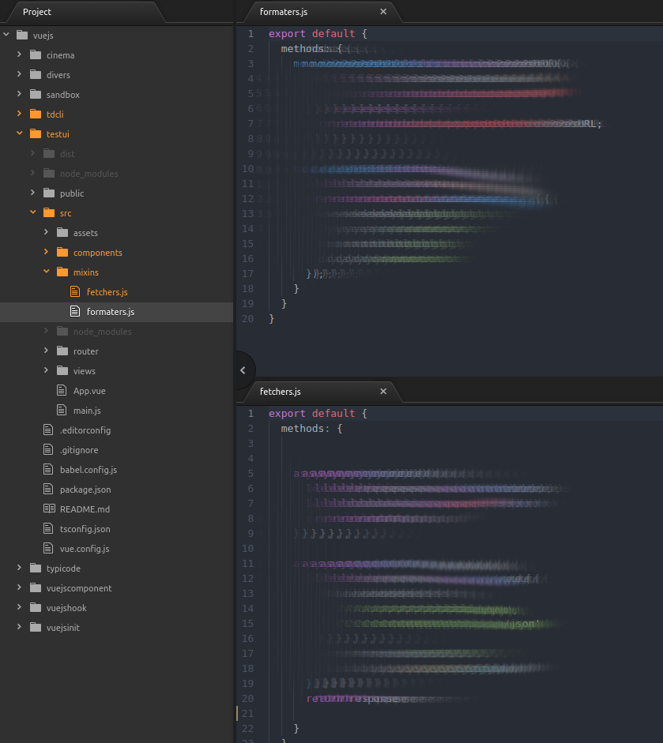Click the components folder icon
This screenshot has width=663, height=743.
(x=62, y=253)
